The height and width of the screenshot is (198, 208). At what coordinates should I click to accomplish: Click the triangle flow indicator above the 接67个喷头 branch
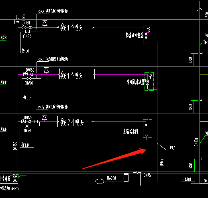coord(45,117)
